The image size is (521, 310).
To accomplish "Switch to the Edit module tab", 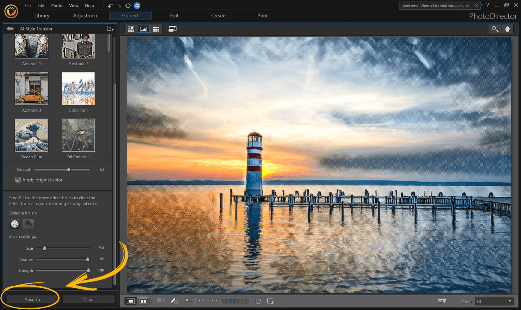I will coord(174,15).
